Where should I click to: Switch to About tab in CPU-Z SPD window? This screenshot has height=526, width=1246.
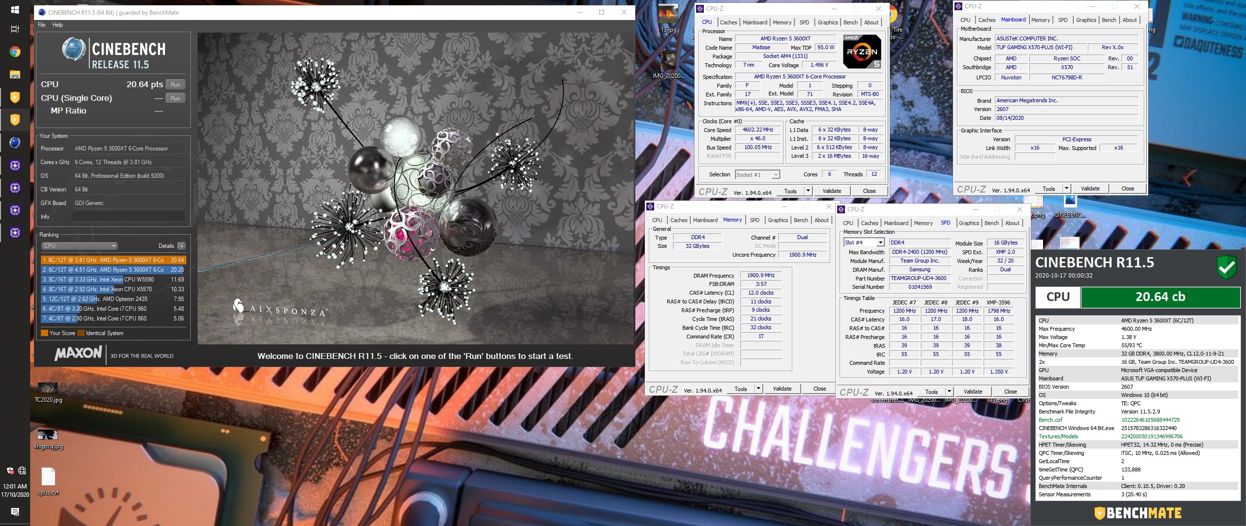point(1012,223)
